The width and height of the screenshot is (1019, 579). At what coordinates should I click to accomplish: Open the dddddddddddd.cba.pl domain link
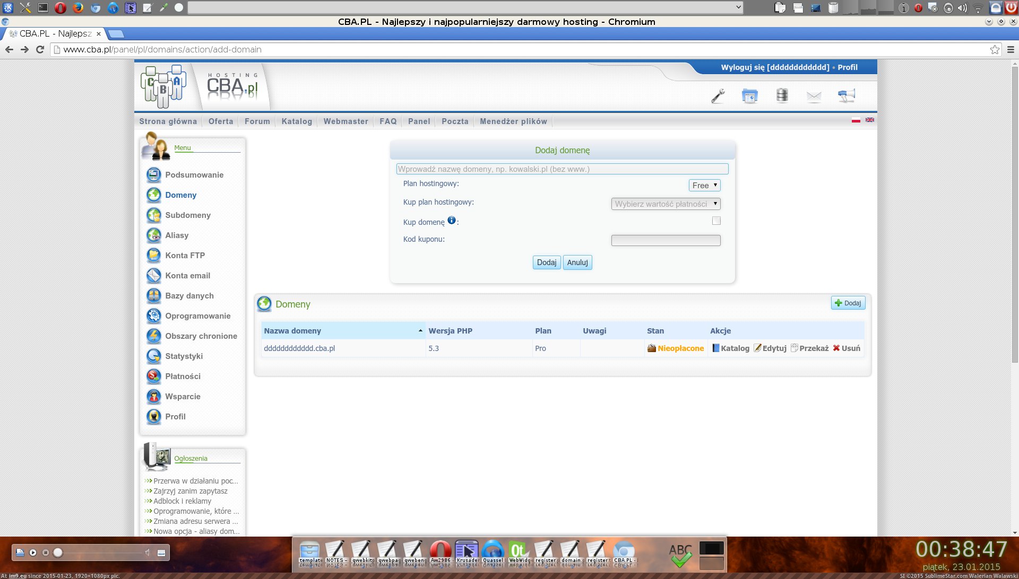[299, 348]
